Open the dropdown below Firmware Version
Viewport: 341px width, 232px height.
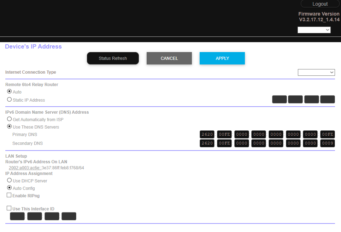314,30
